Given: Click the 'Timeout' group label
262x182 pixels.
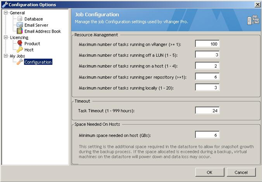Looking at the screenshot, I should (x=82, y=101).
